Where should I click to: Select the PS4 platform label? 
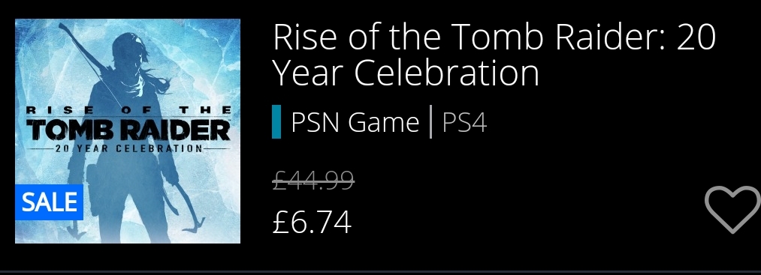click(464, 122)
